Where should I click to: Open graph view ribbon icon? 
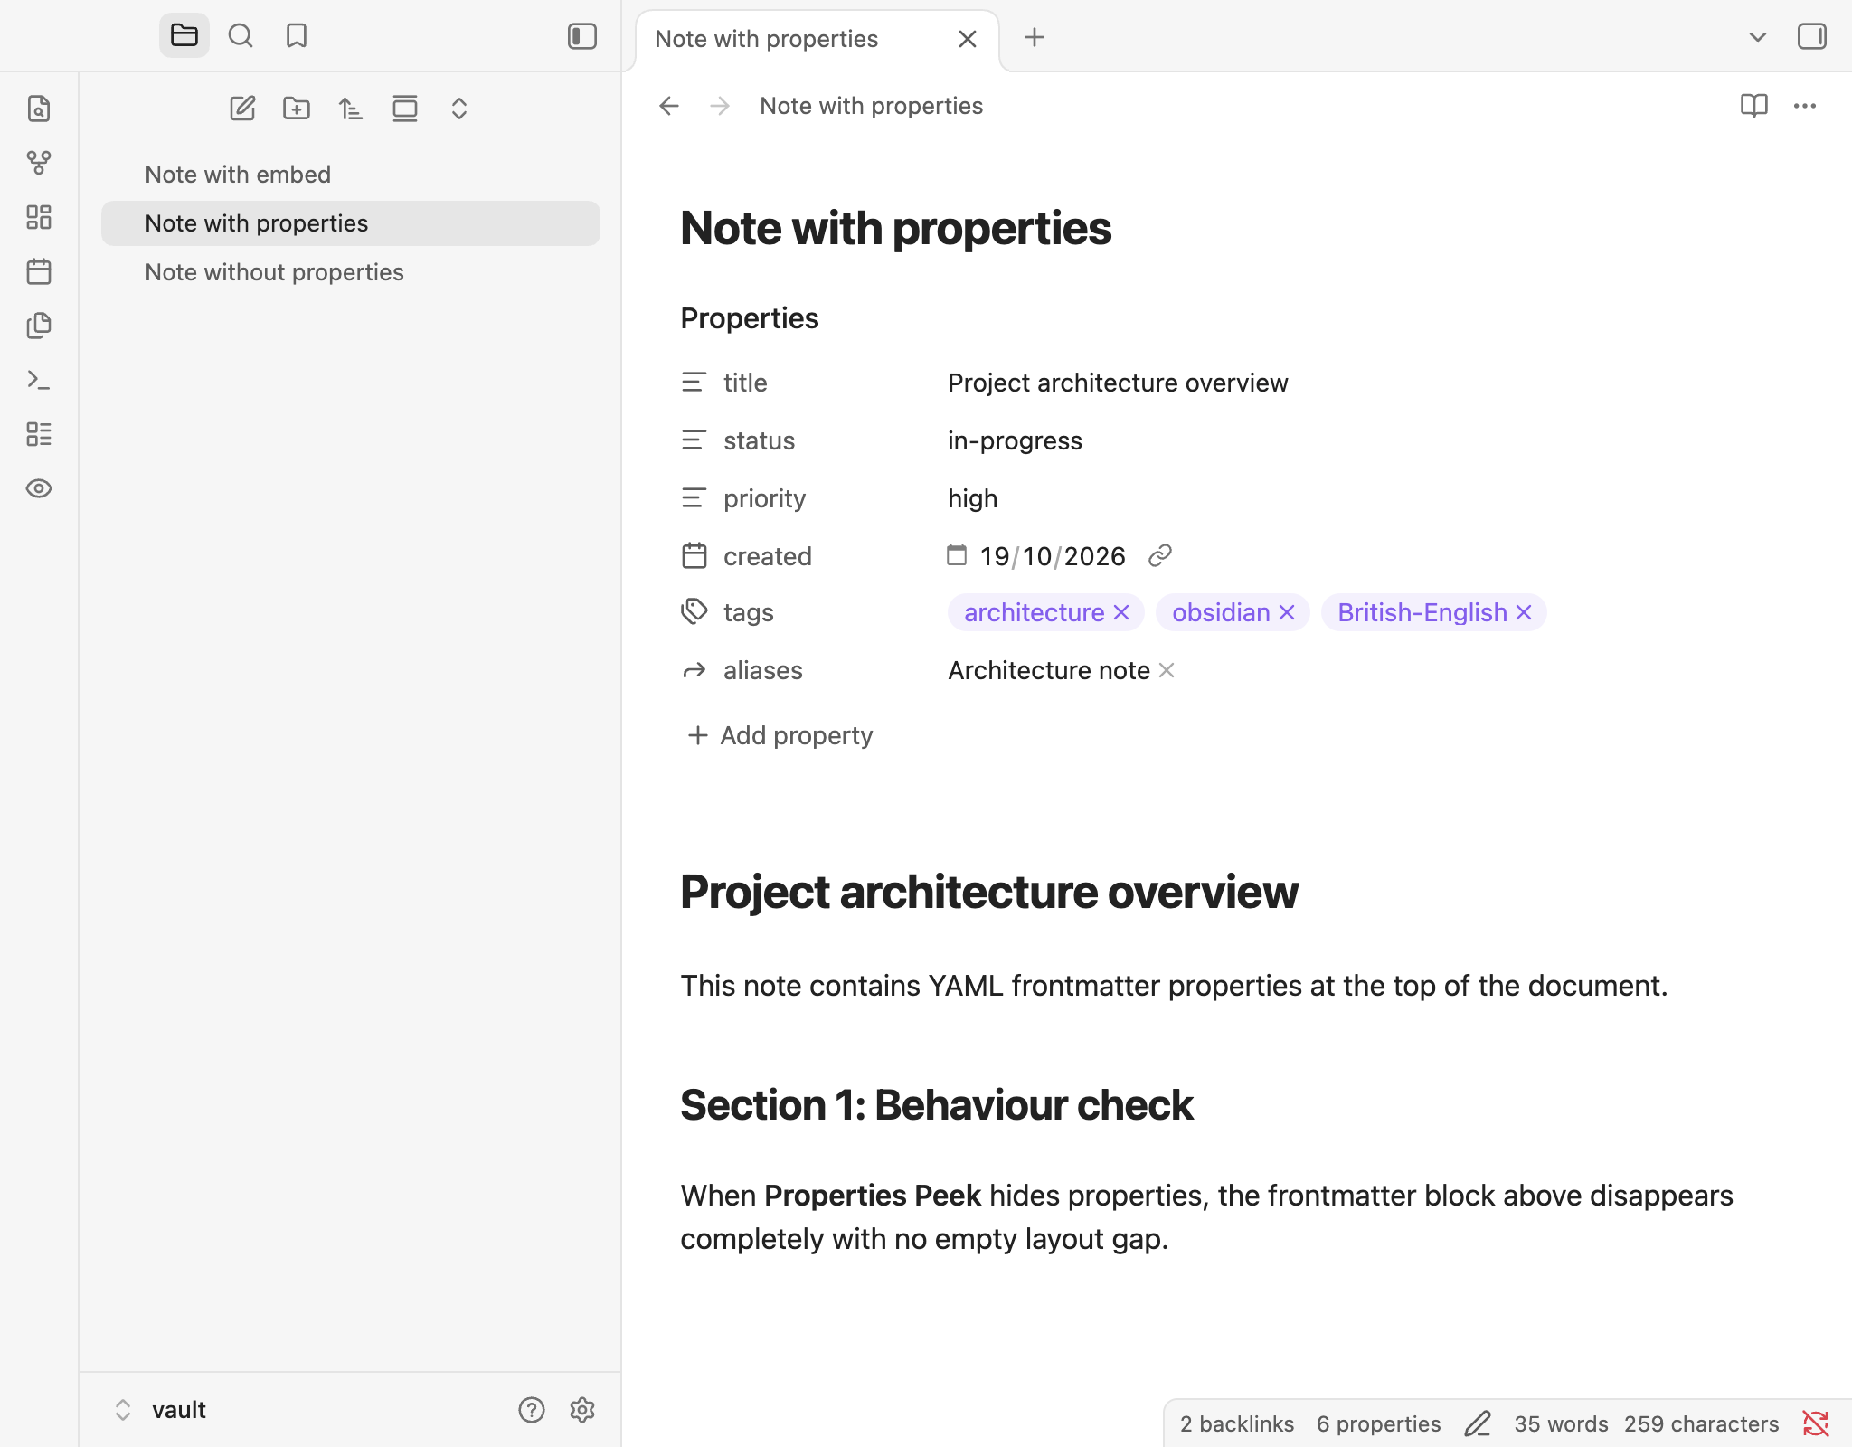(x=39, y=163)
